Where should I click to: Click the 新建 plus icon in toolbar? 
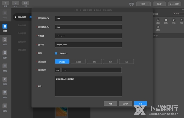(6, 3)
